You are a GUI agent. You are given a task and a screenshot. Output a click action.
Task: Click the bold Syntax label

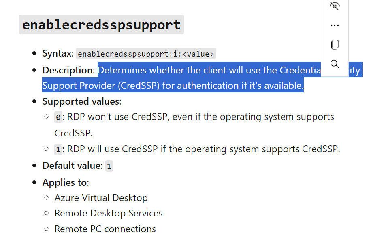coord(58,54)
